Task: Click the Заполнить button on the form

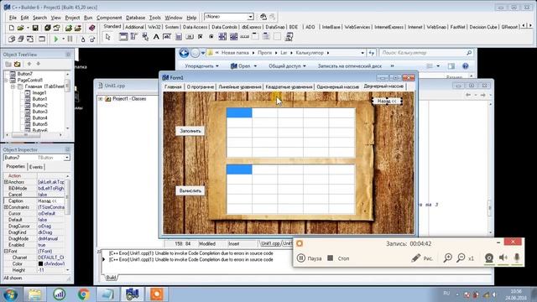Action: [x=190, y=131]
